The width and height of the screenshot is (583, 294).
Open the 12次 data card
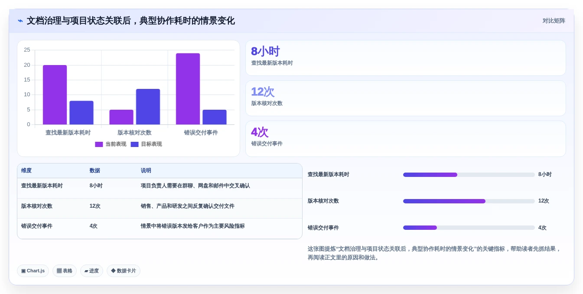tap(406, 98)
